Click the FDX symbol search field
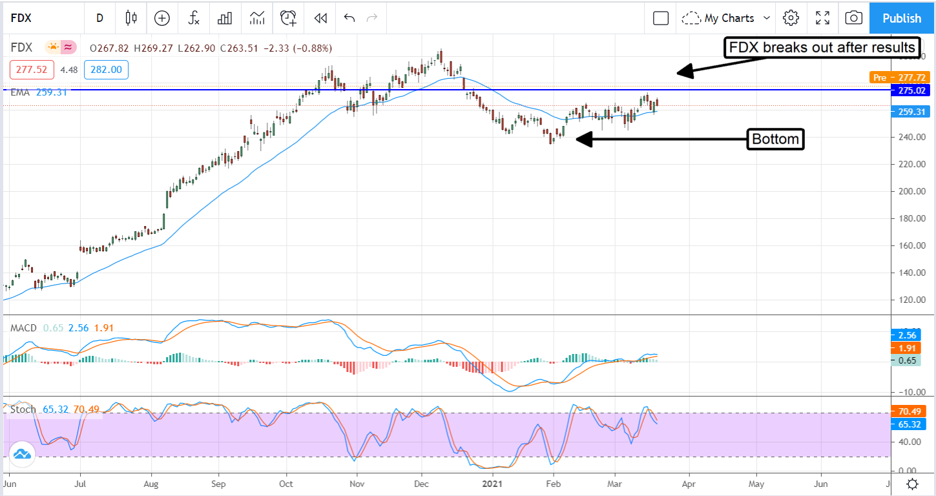Screen dimensions: 936x496 click(39, 18)
